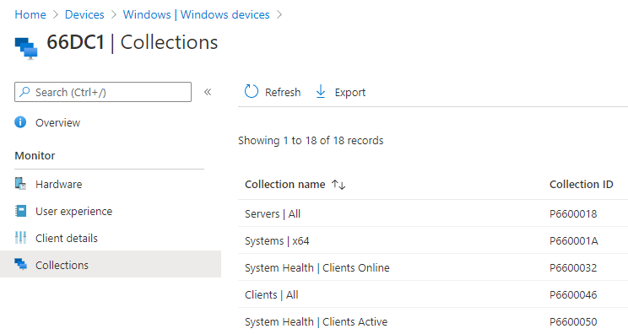
Task: Select System Health | Clients Online row
Action: [433, 267]
